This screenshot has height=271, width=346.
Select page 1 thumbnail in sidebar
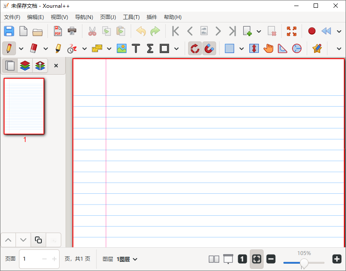24,106
